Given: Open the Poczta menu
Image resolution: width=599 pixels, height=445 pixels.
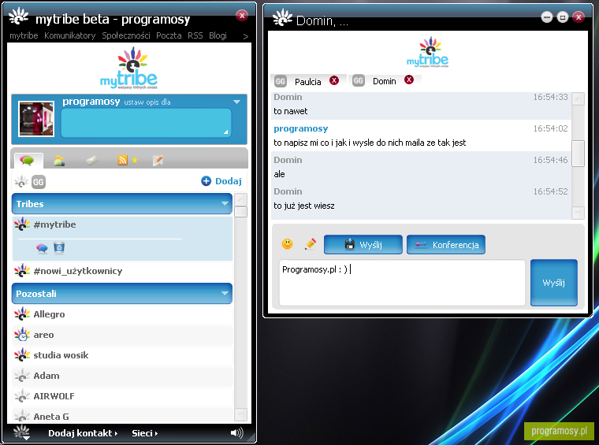Looking at the screenshot, I should 169,35.
